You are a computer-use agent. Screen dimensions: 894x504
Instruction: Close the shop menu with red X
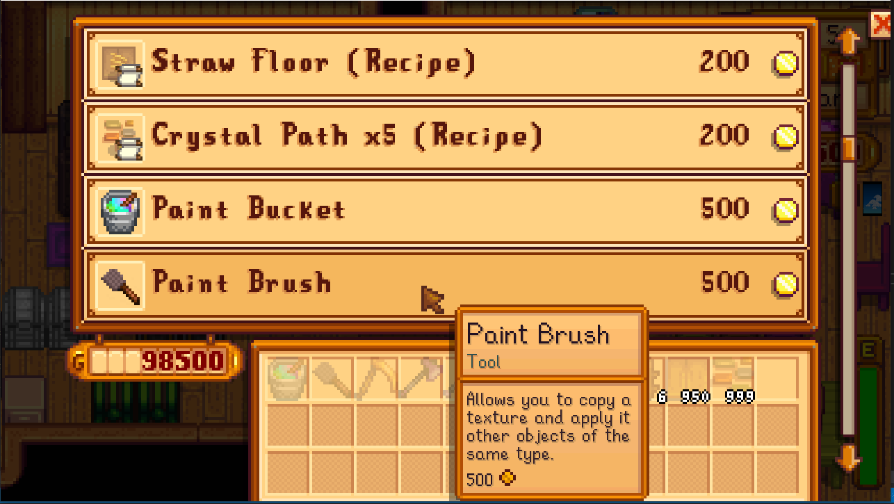881,26
